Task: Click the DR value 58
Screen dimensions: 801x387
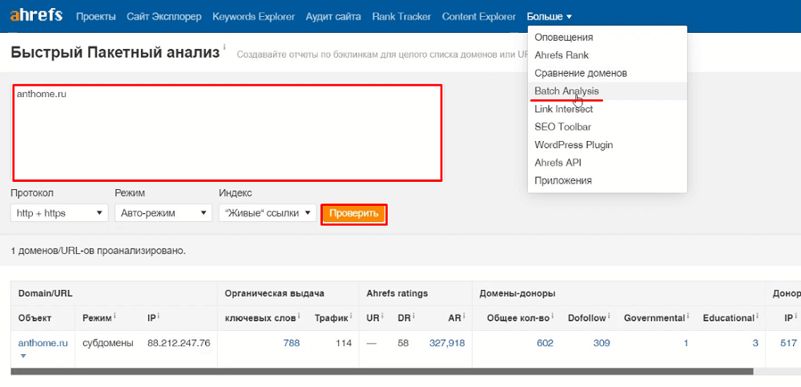Action: pos(403,343)
